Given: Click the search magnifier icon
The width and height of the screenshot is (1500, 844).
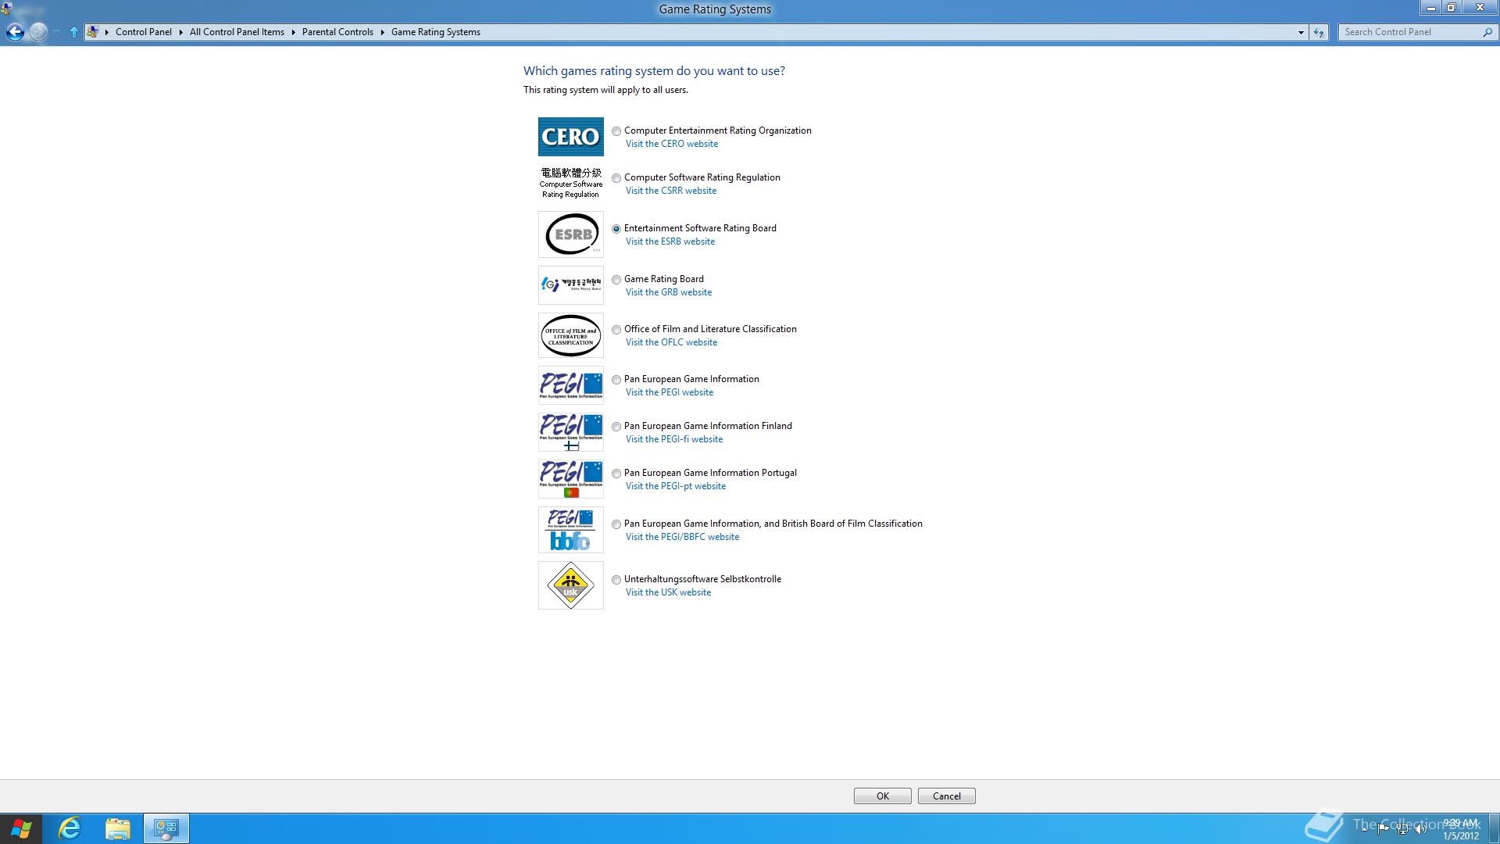Looking at the screenshot, I should (1487, 32).
